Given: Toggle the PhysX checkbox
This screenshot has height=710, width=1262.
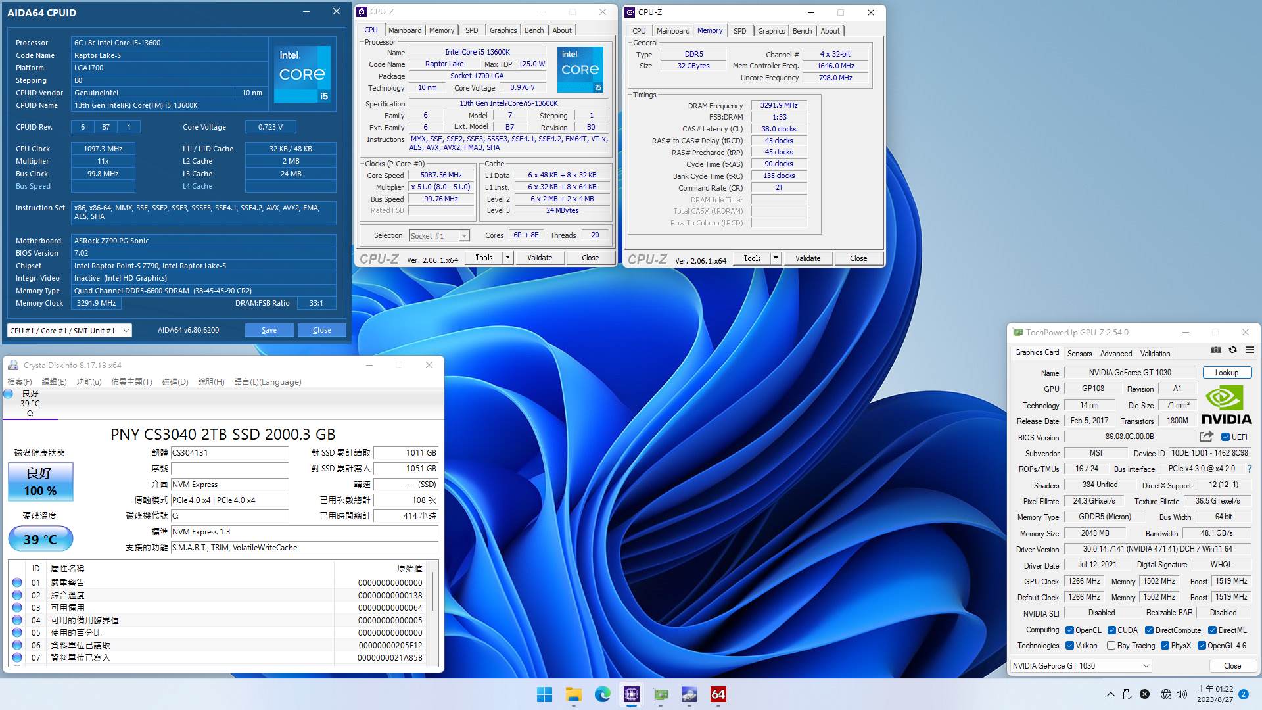Looking at the screenshot, I should pyautogui.click(x=1165, y=646).
